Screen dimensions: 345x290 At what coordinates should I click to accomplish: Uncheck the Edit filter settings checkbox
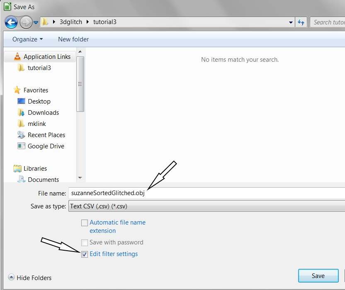(x=85, y=254)
